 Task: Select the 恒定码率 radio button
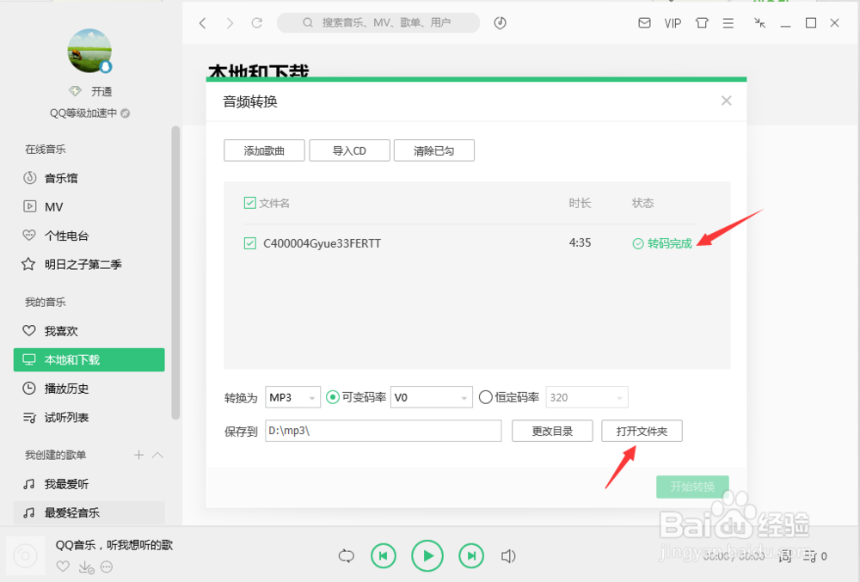(485, 397)
